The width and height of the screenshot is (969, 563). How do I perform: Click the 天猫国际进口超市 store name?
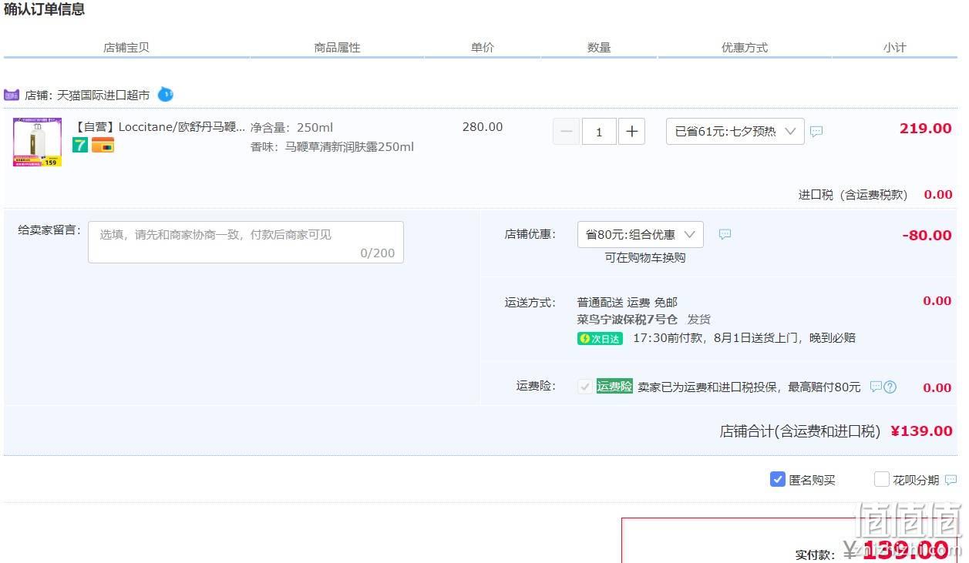point(103,96)
